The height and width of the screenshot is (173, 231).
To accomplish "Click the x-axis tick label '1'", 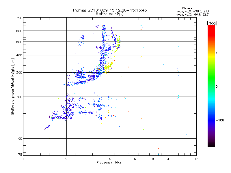I will [23, 159].
